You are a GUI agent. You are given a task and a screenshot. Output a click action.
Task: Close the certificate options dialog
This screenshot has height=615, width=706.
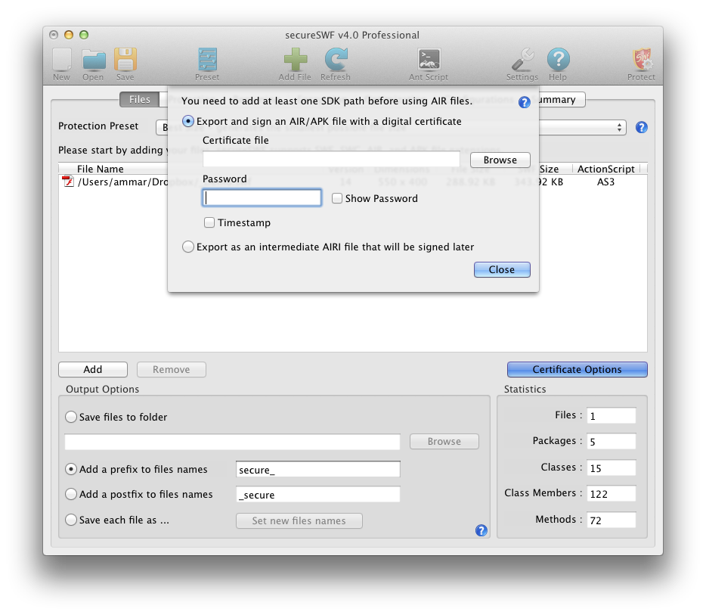[x=501, y=270]
